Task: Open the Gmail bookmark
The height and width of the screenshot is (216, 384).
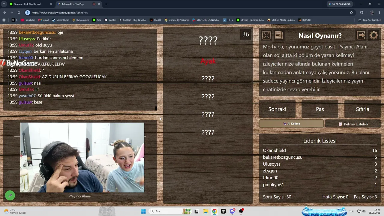Action: (x=43, y=20)
